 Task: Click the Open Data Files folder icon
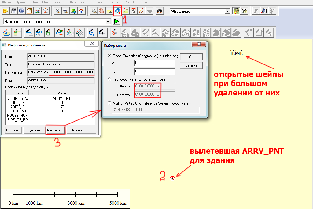tap(5, 11)
